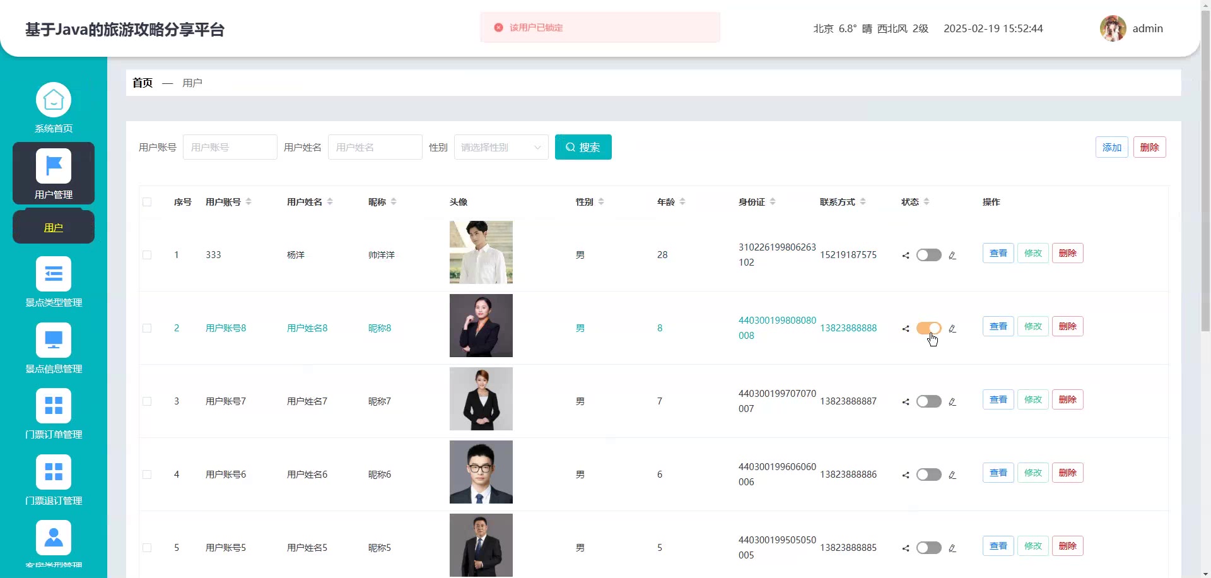Toggle status switch for 用户账号6
The width and height of the screenshot is (1211, 578).
[x=929, y=475]
